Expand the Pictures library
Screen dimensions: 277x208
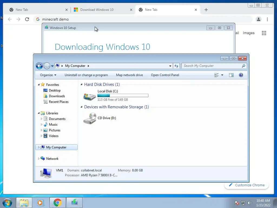click(41, 130)
